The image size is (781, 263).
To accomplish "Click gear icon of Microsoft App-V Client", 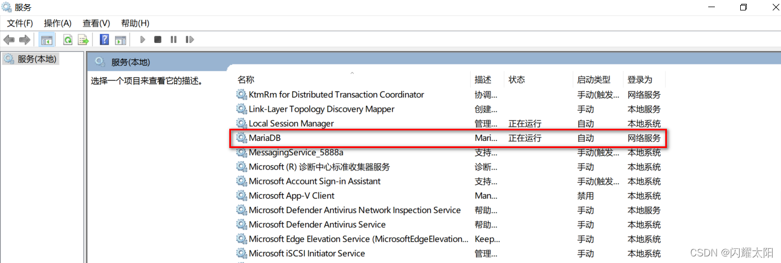I will [x=241, y=195].
